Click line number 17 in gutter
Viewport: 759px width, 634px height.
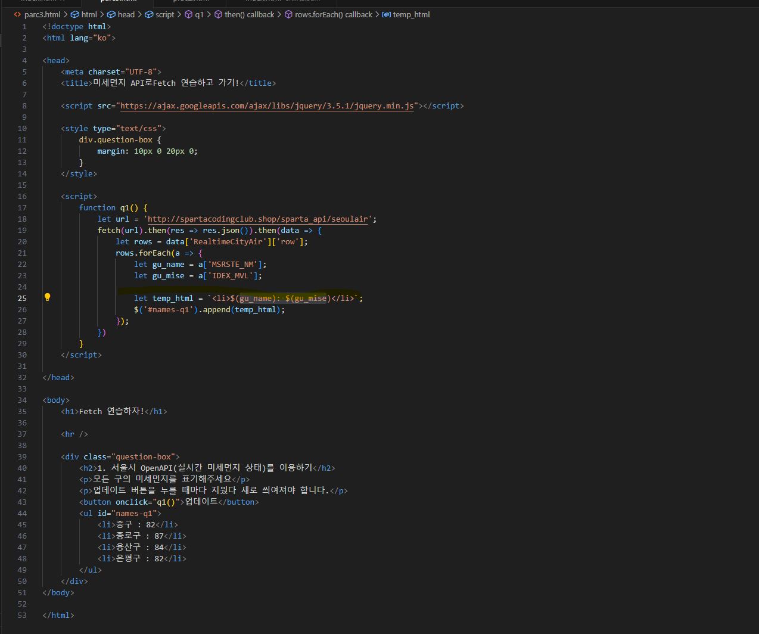pos(22,207)
